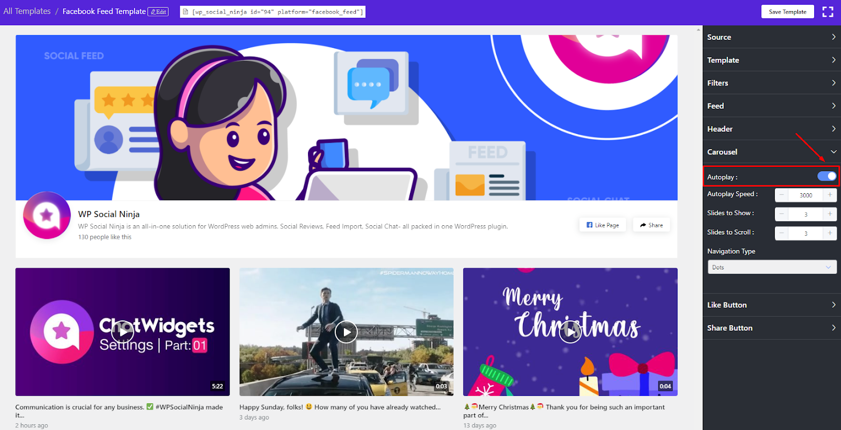Image resolution: width=841 pixels, height=430 pixels.
Task: Click the 5:22 video duration badge
Action: click(218, 386)
